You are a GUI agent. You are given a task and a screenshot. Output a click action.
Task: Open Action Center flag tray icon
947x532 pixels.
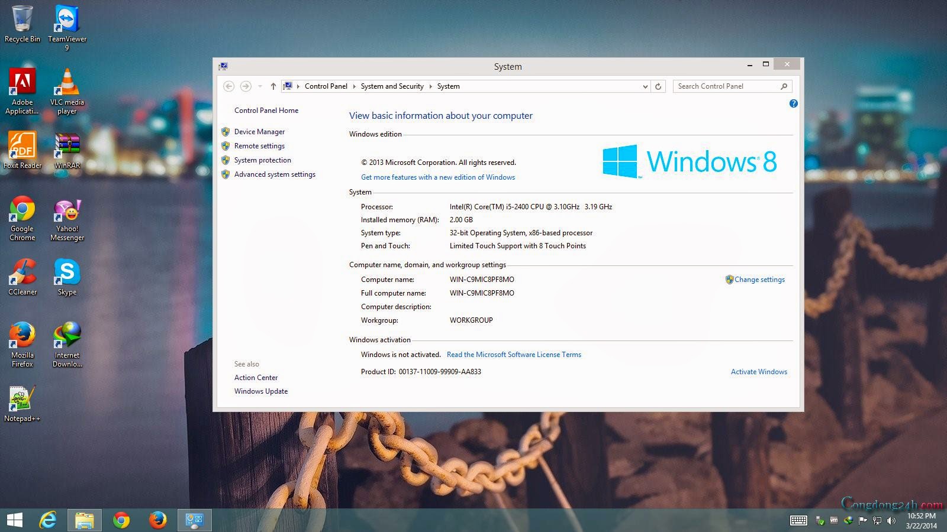862,521
